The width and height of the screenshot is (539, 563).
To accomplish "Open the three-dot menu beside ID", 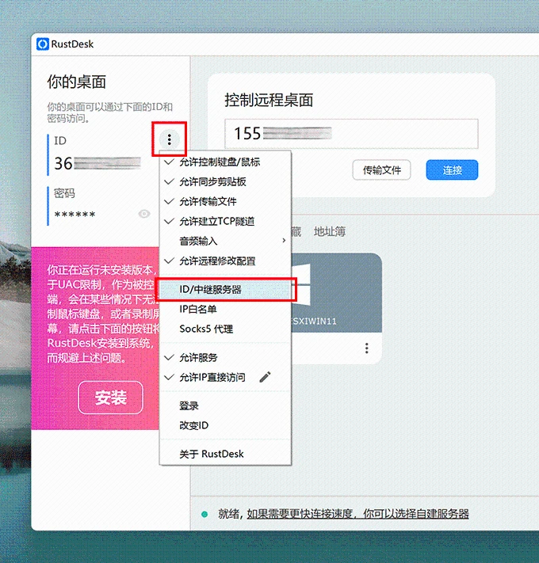I will [x=170, y=139].
